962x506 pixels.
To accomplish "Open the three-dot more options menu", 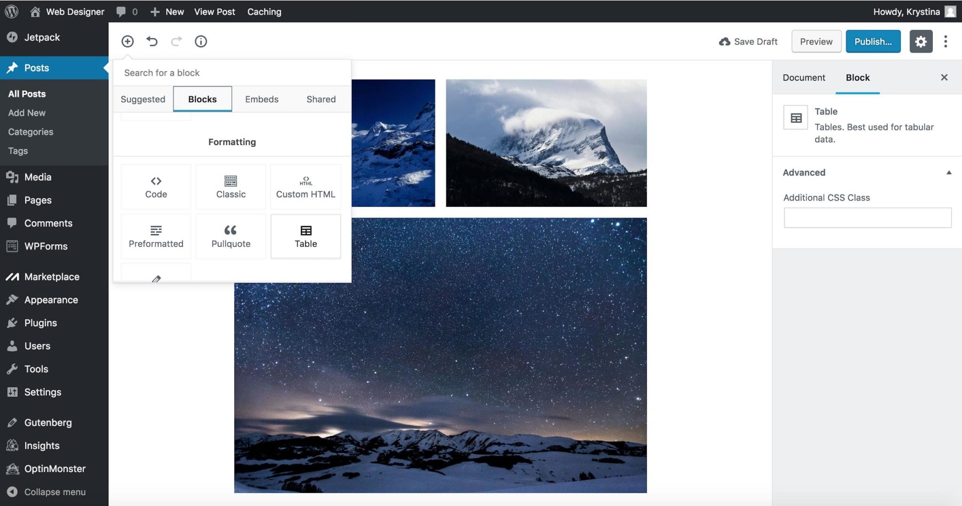I will coord(945,41).
